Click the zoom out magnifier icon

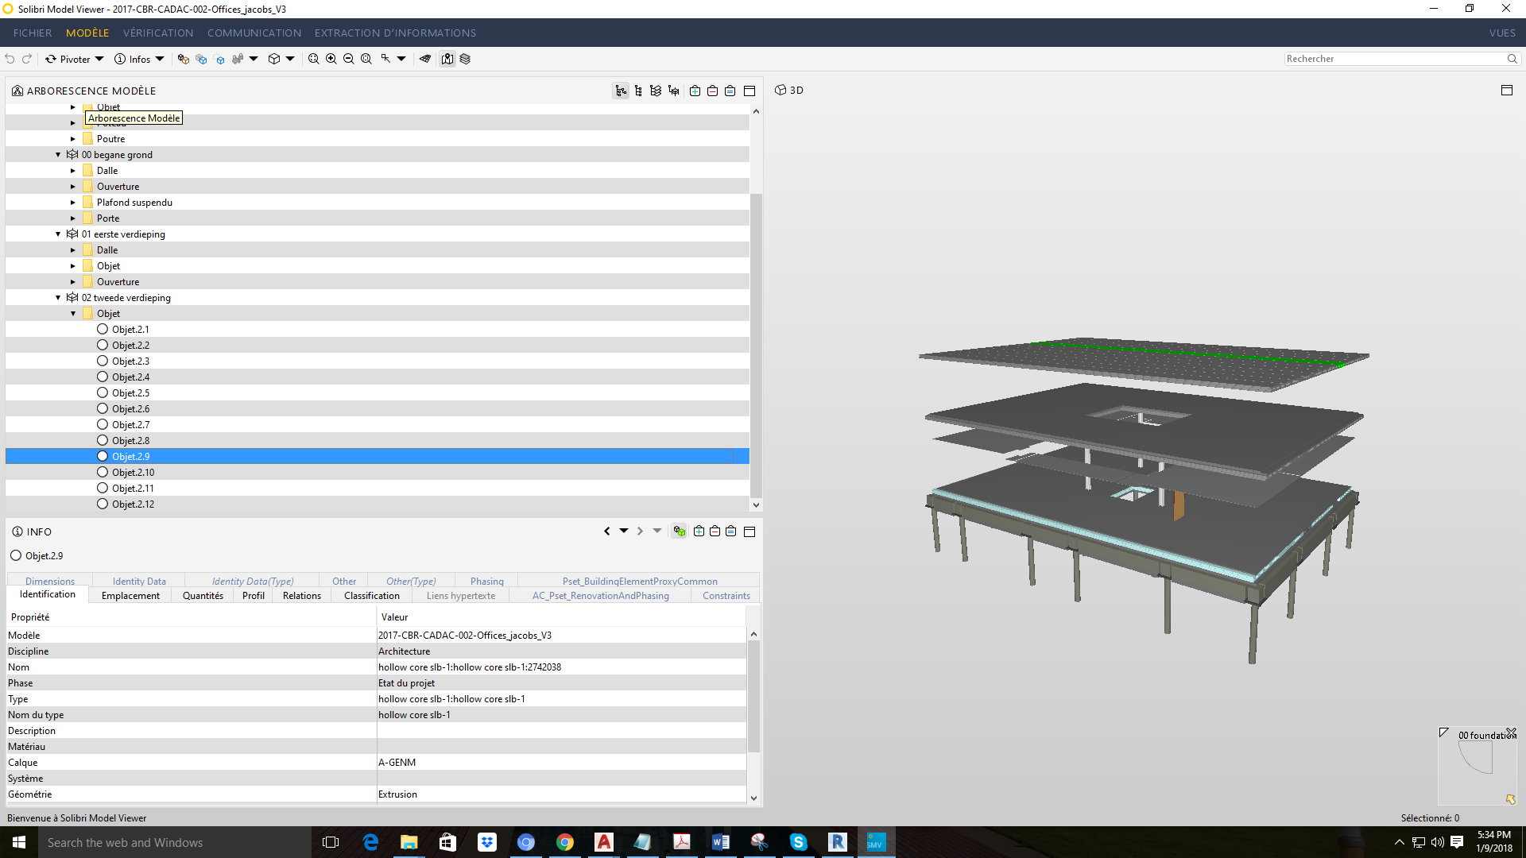pos(348,59)
